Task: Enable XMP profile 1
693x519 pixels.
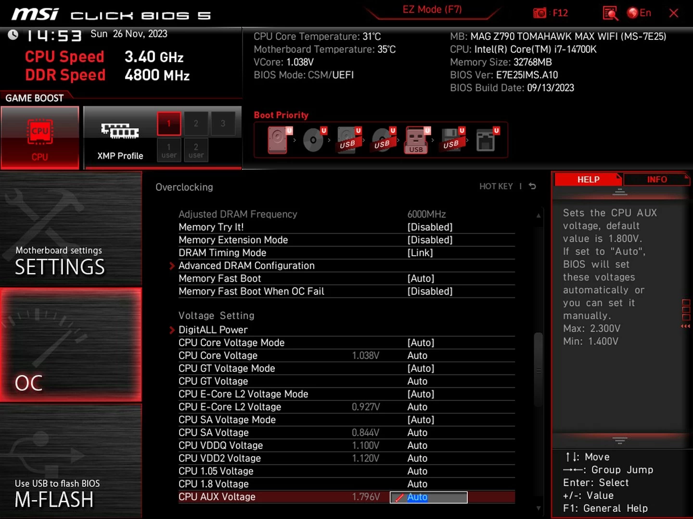Action: [x=169, y=124]
